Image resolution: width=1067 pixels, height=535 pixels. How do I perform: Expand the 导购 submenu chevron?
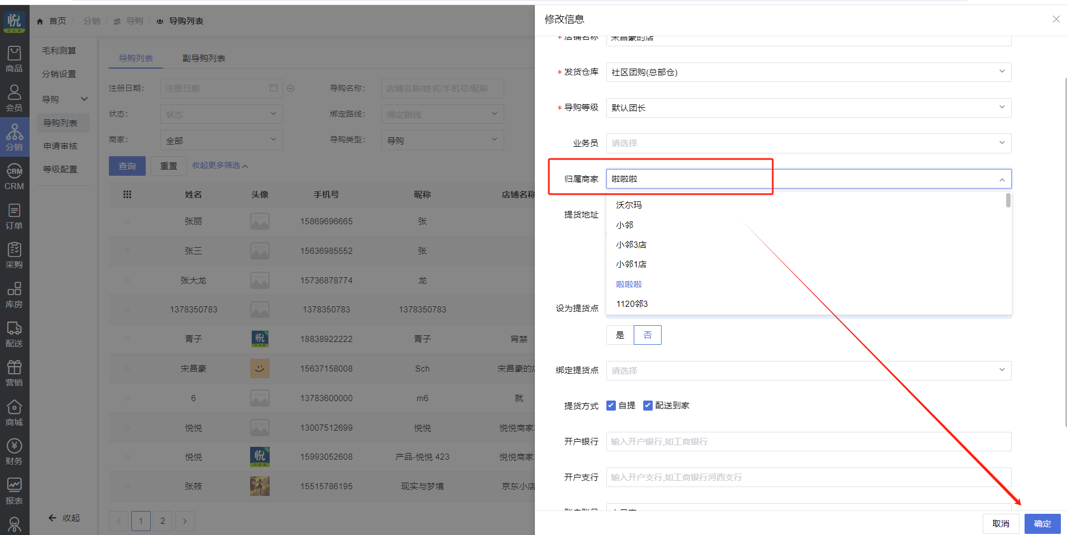pyautogui.click(x=84, y=99)
